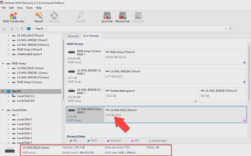The image size is (251, 156).
Task: Open the Edit menu
Action: (11, 8)
